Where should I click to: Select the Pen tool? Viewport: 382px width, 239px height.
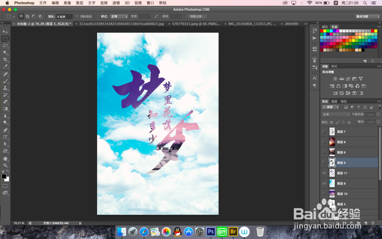5,130
